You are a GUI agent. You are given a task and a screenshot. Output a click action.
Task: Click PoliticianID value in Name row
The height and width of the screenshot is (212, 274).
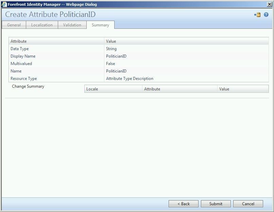[x=116, y=71]
